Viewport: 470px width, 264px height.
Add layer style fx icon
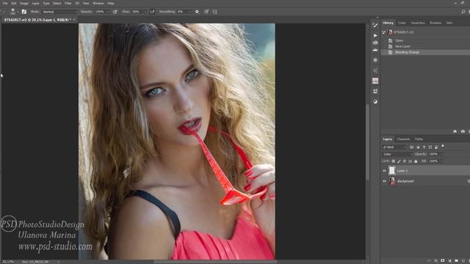coord(435,261)
